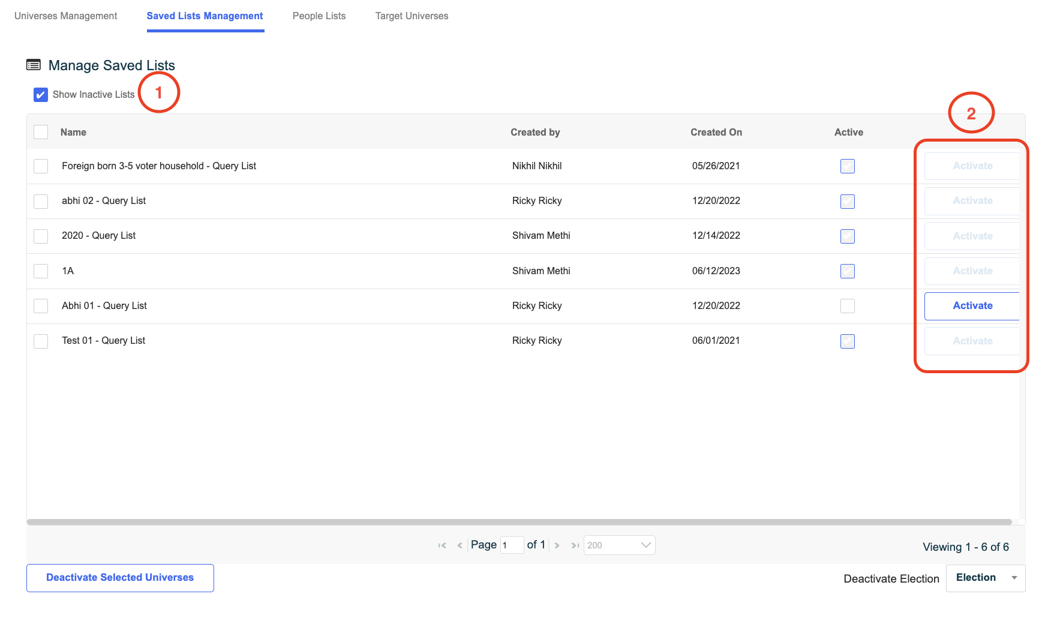Uncheck the Show Inactive Lists checkbox

pos(41,95)
